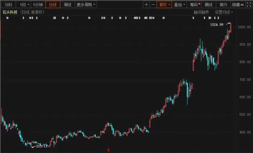Image resolution: width=253 pixels, height=153 pixels.
Task: Select the 日线 daily chart tab
Action: [x=53, y=5]
